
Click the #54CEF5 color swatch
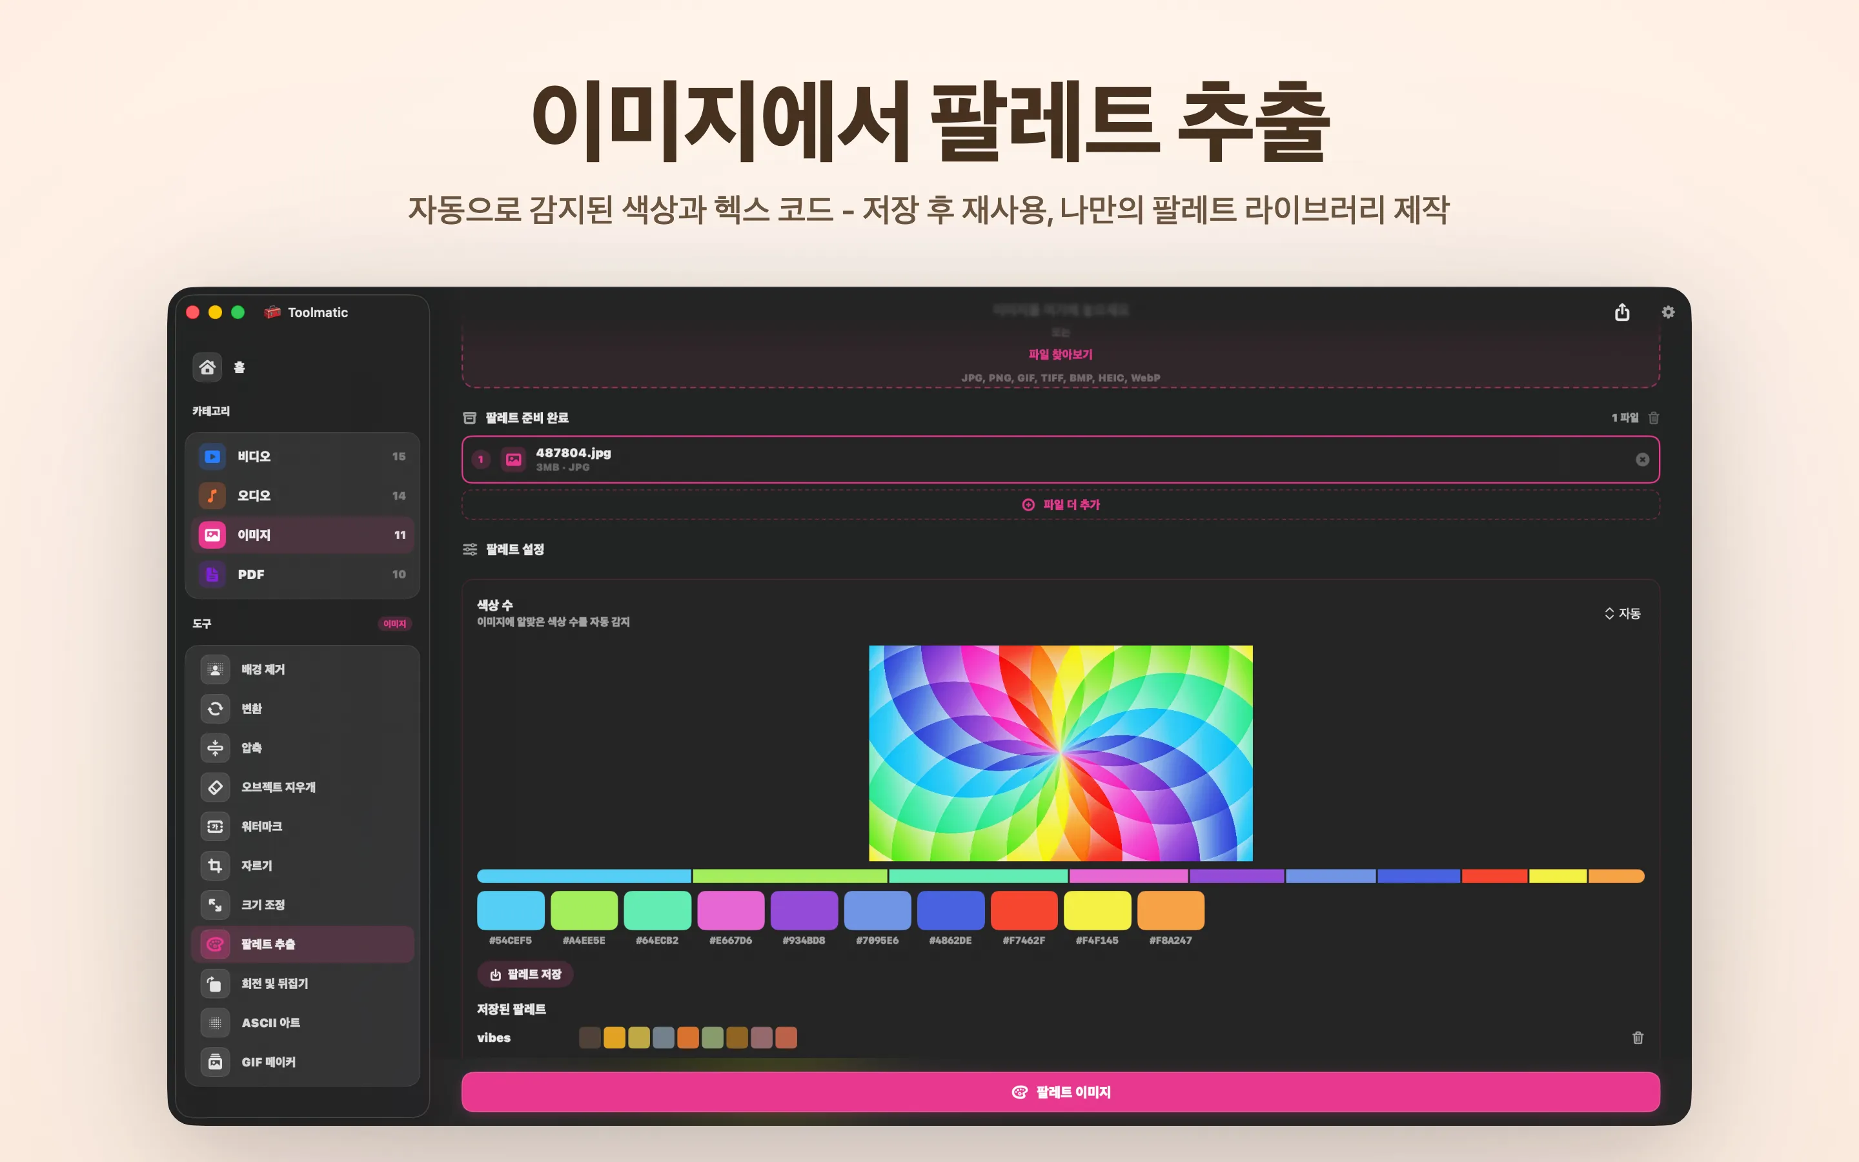[510, 911]
